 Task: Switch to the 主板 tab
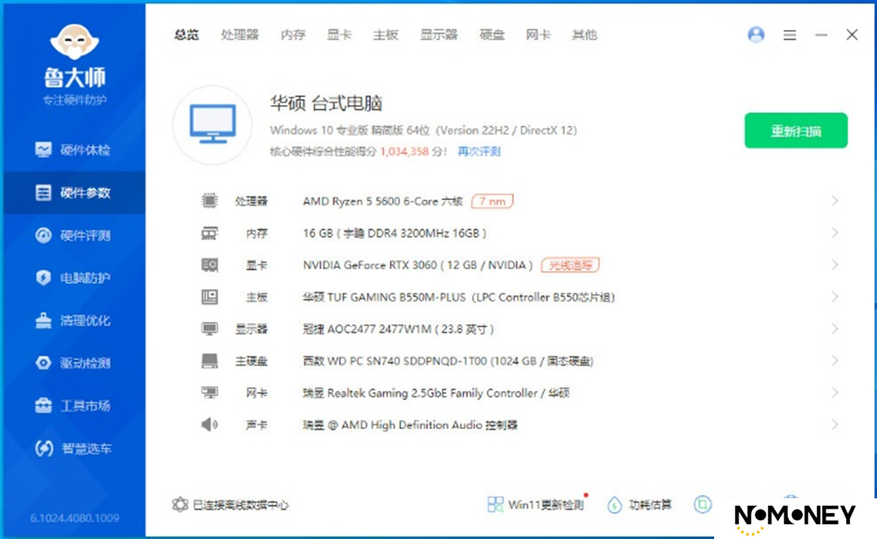(385, 35)
